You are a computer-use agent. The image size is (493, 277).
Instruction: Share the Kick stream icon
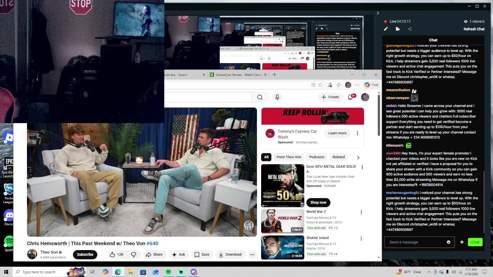[x=409, y=29]
